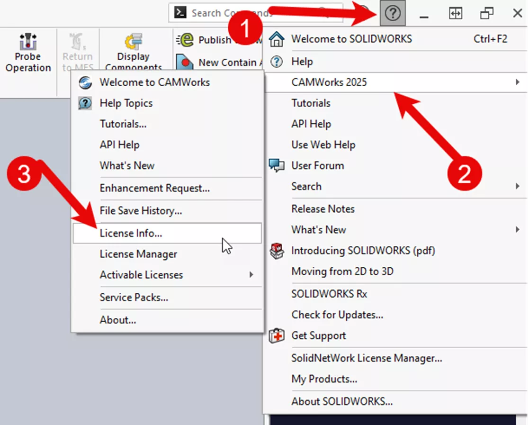The image size is (529, 425).
Task: Expand the What's New SOLIDWORKS submenu
Action: 517,230
